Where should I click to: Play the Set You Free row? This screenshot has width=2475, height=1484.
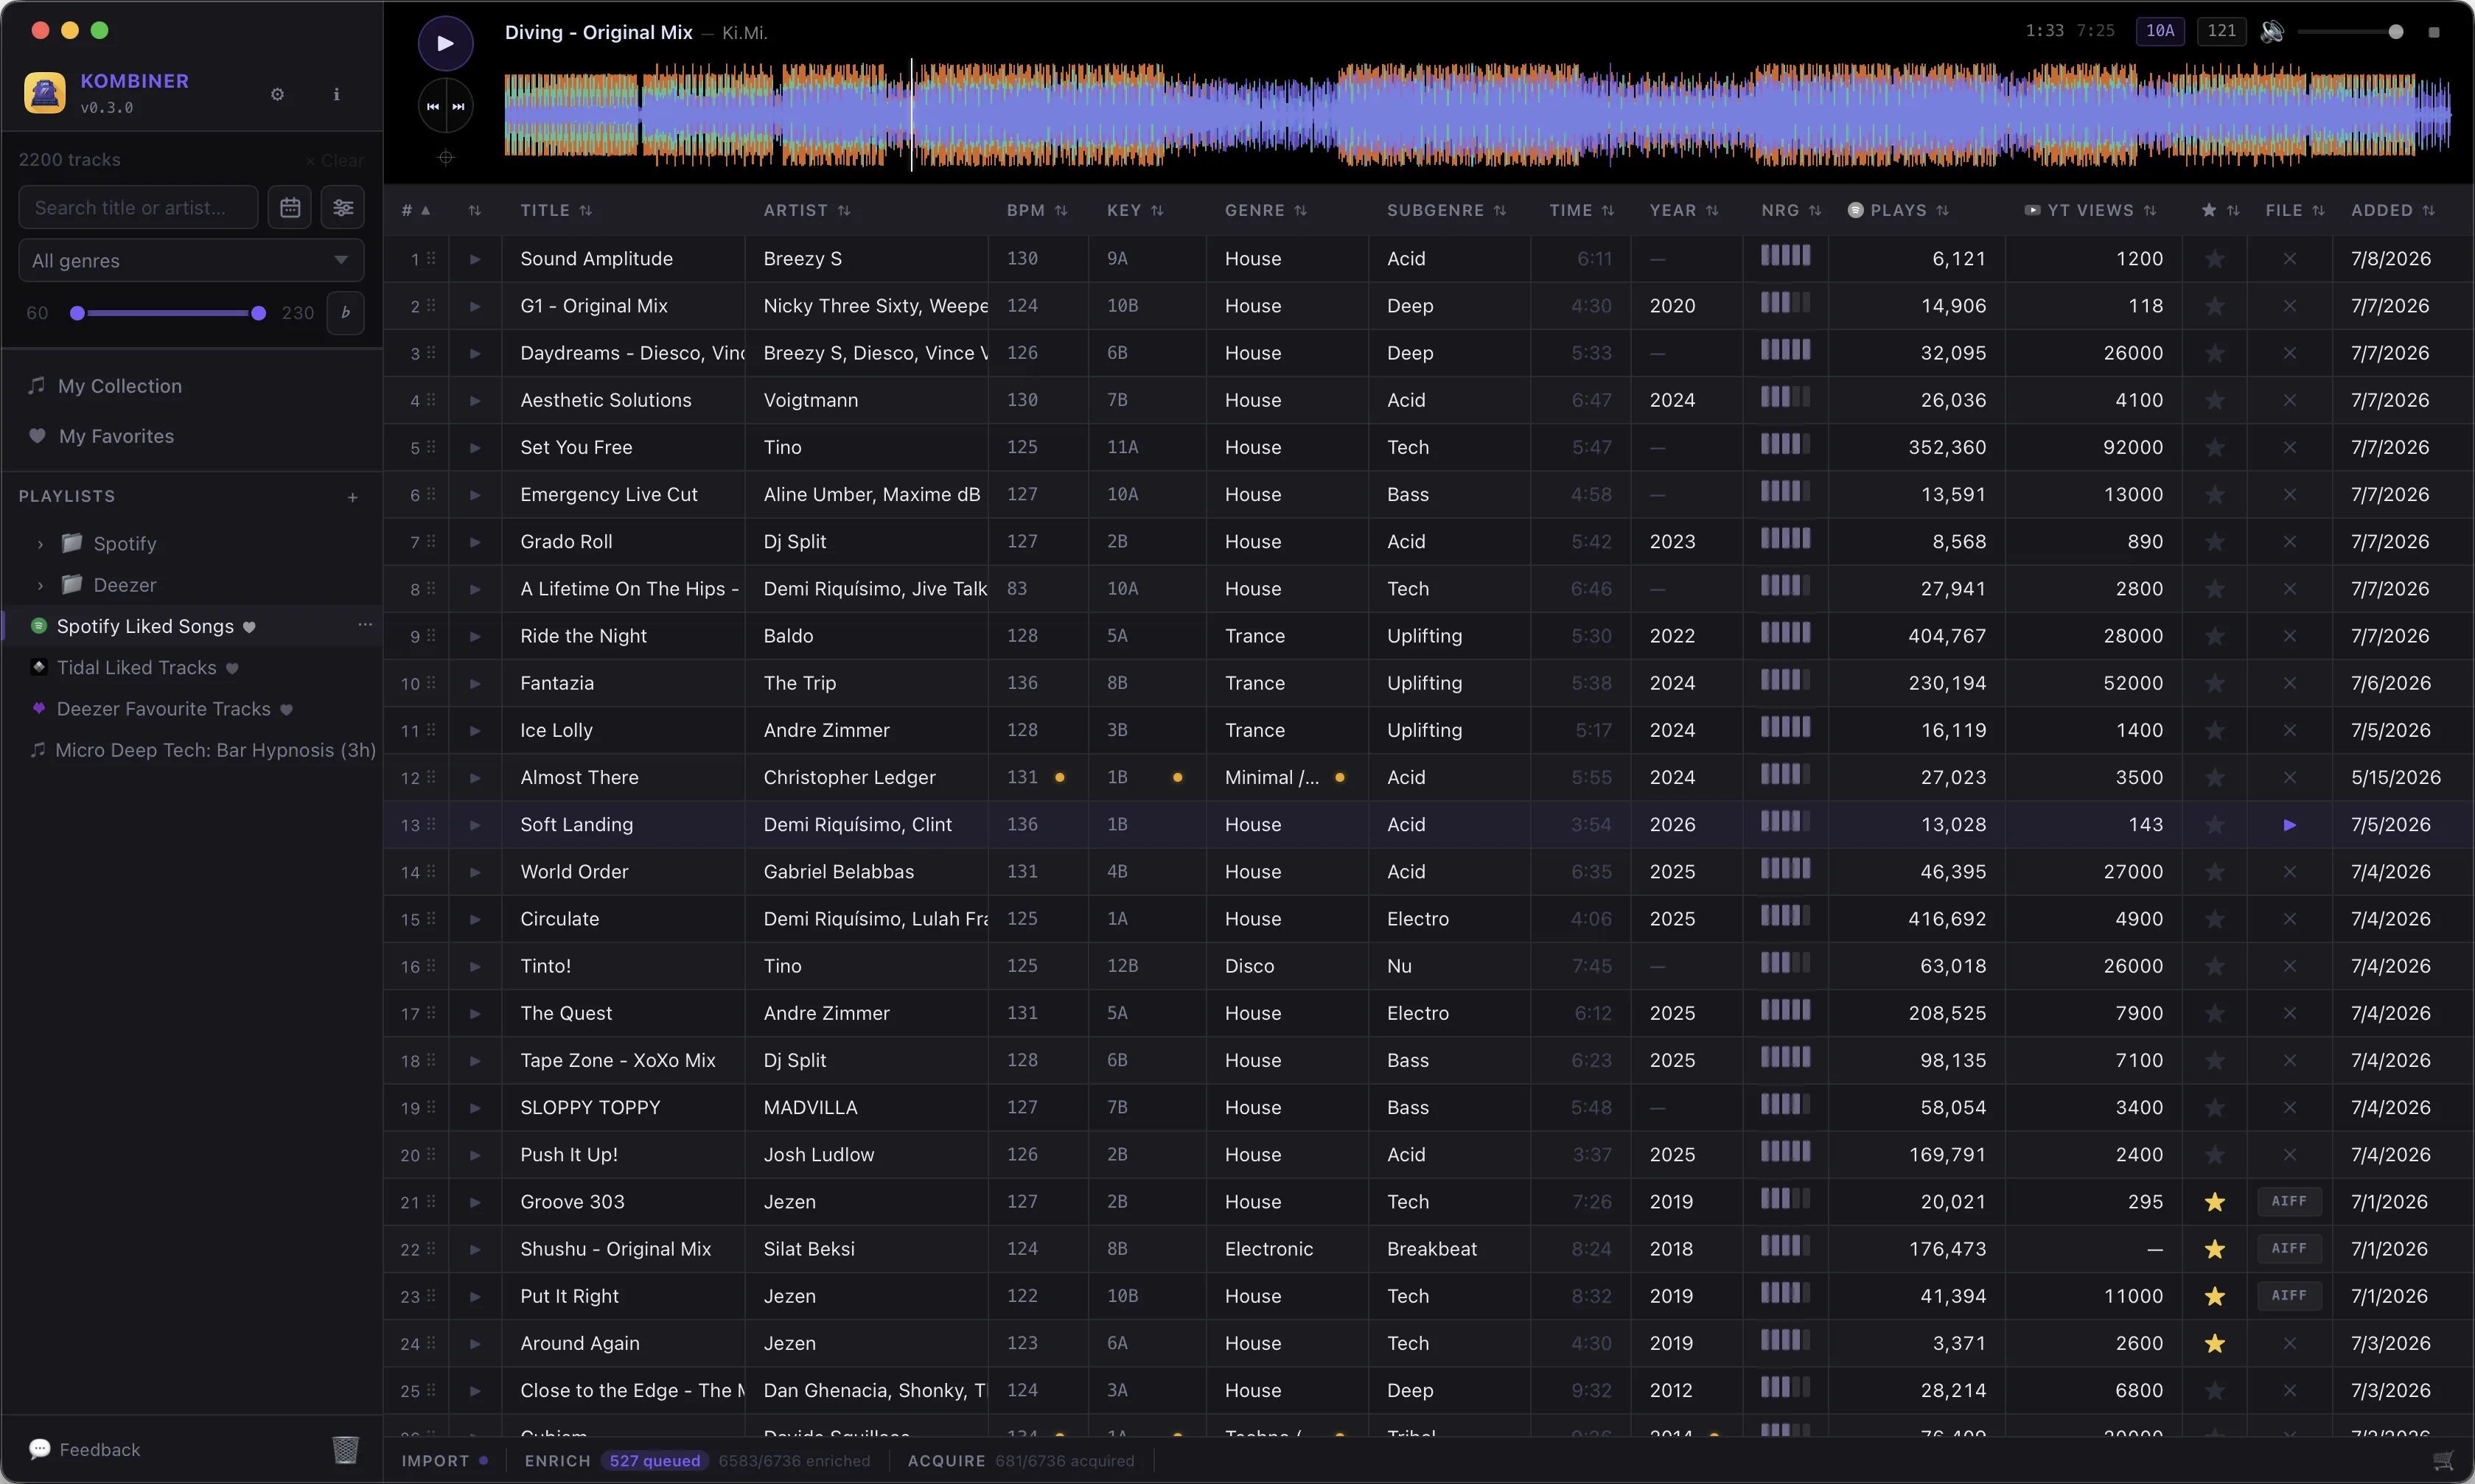(475, 448)
